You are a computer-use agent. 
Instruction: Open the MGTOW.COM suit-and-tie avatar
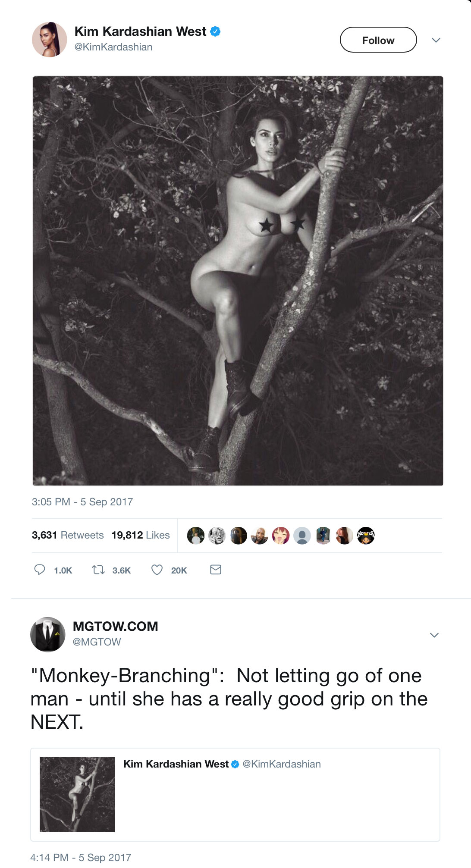tap(48, 634)
